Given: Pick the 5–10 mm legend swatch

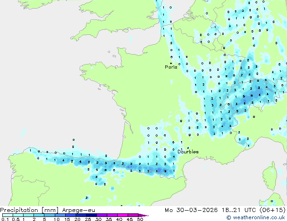Looking at the screenshot, I should click(x=49, y=215).
